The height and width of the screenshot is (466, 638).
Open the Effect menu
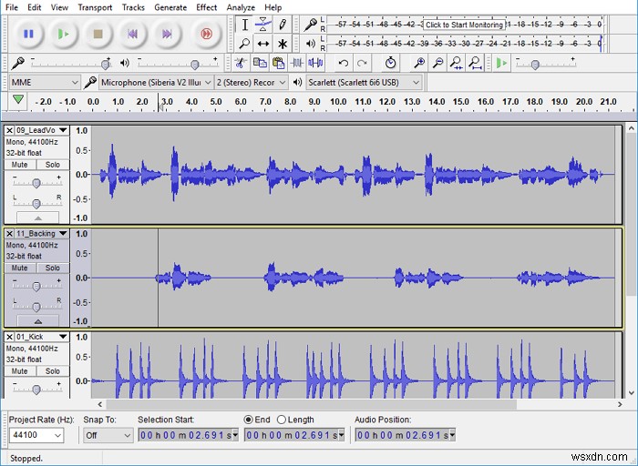coord(206,7)
